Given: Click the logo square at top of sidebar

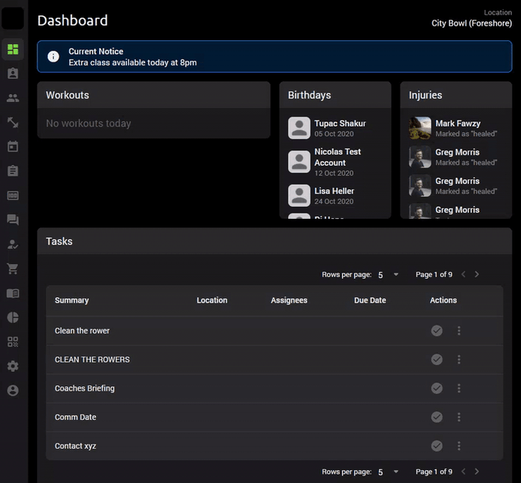Looking at the screenshot, I should pos(13,18).
